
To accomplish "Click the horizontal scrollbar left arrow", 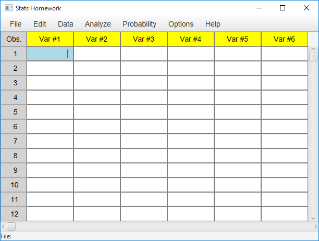I will [3, 226].
